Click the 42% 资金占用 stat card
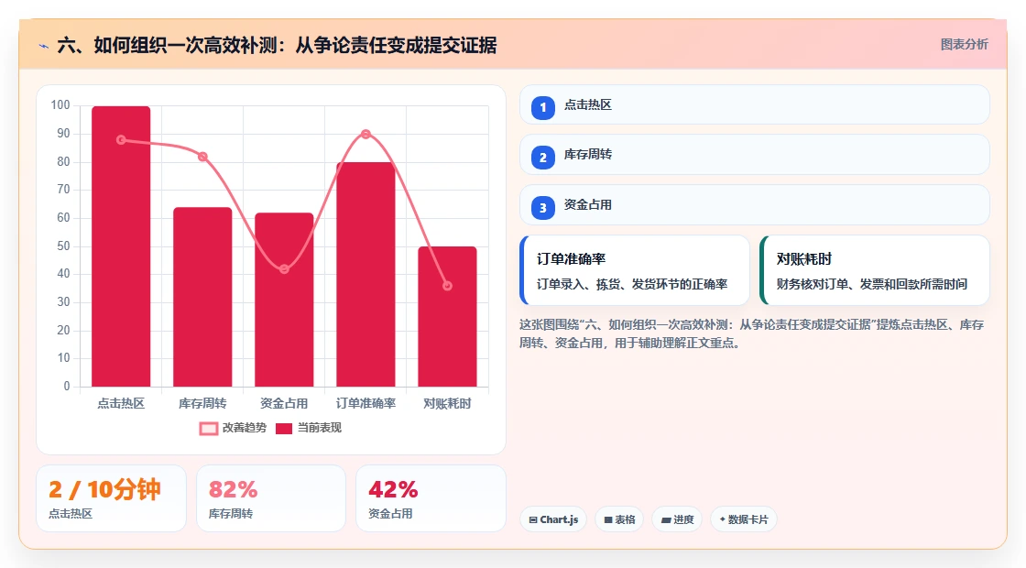This screenshot has width=1026, height=568. [x=431, y=498]
